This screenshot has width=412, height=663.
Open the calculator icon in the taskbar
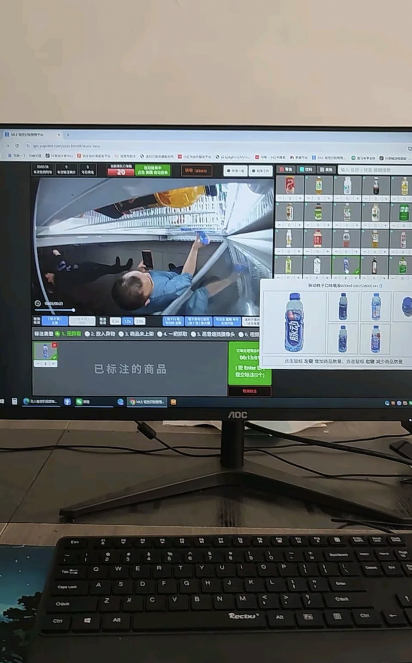14,402
